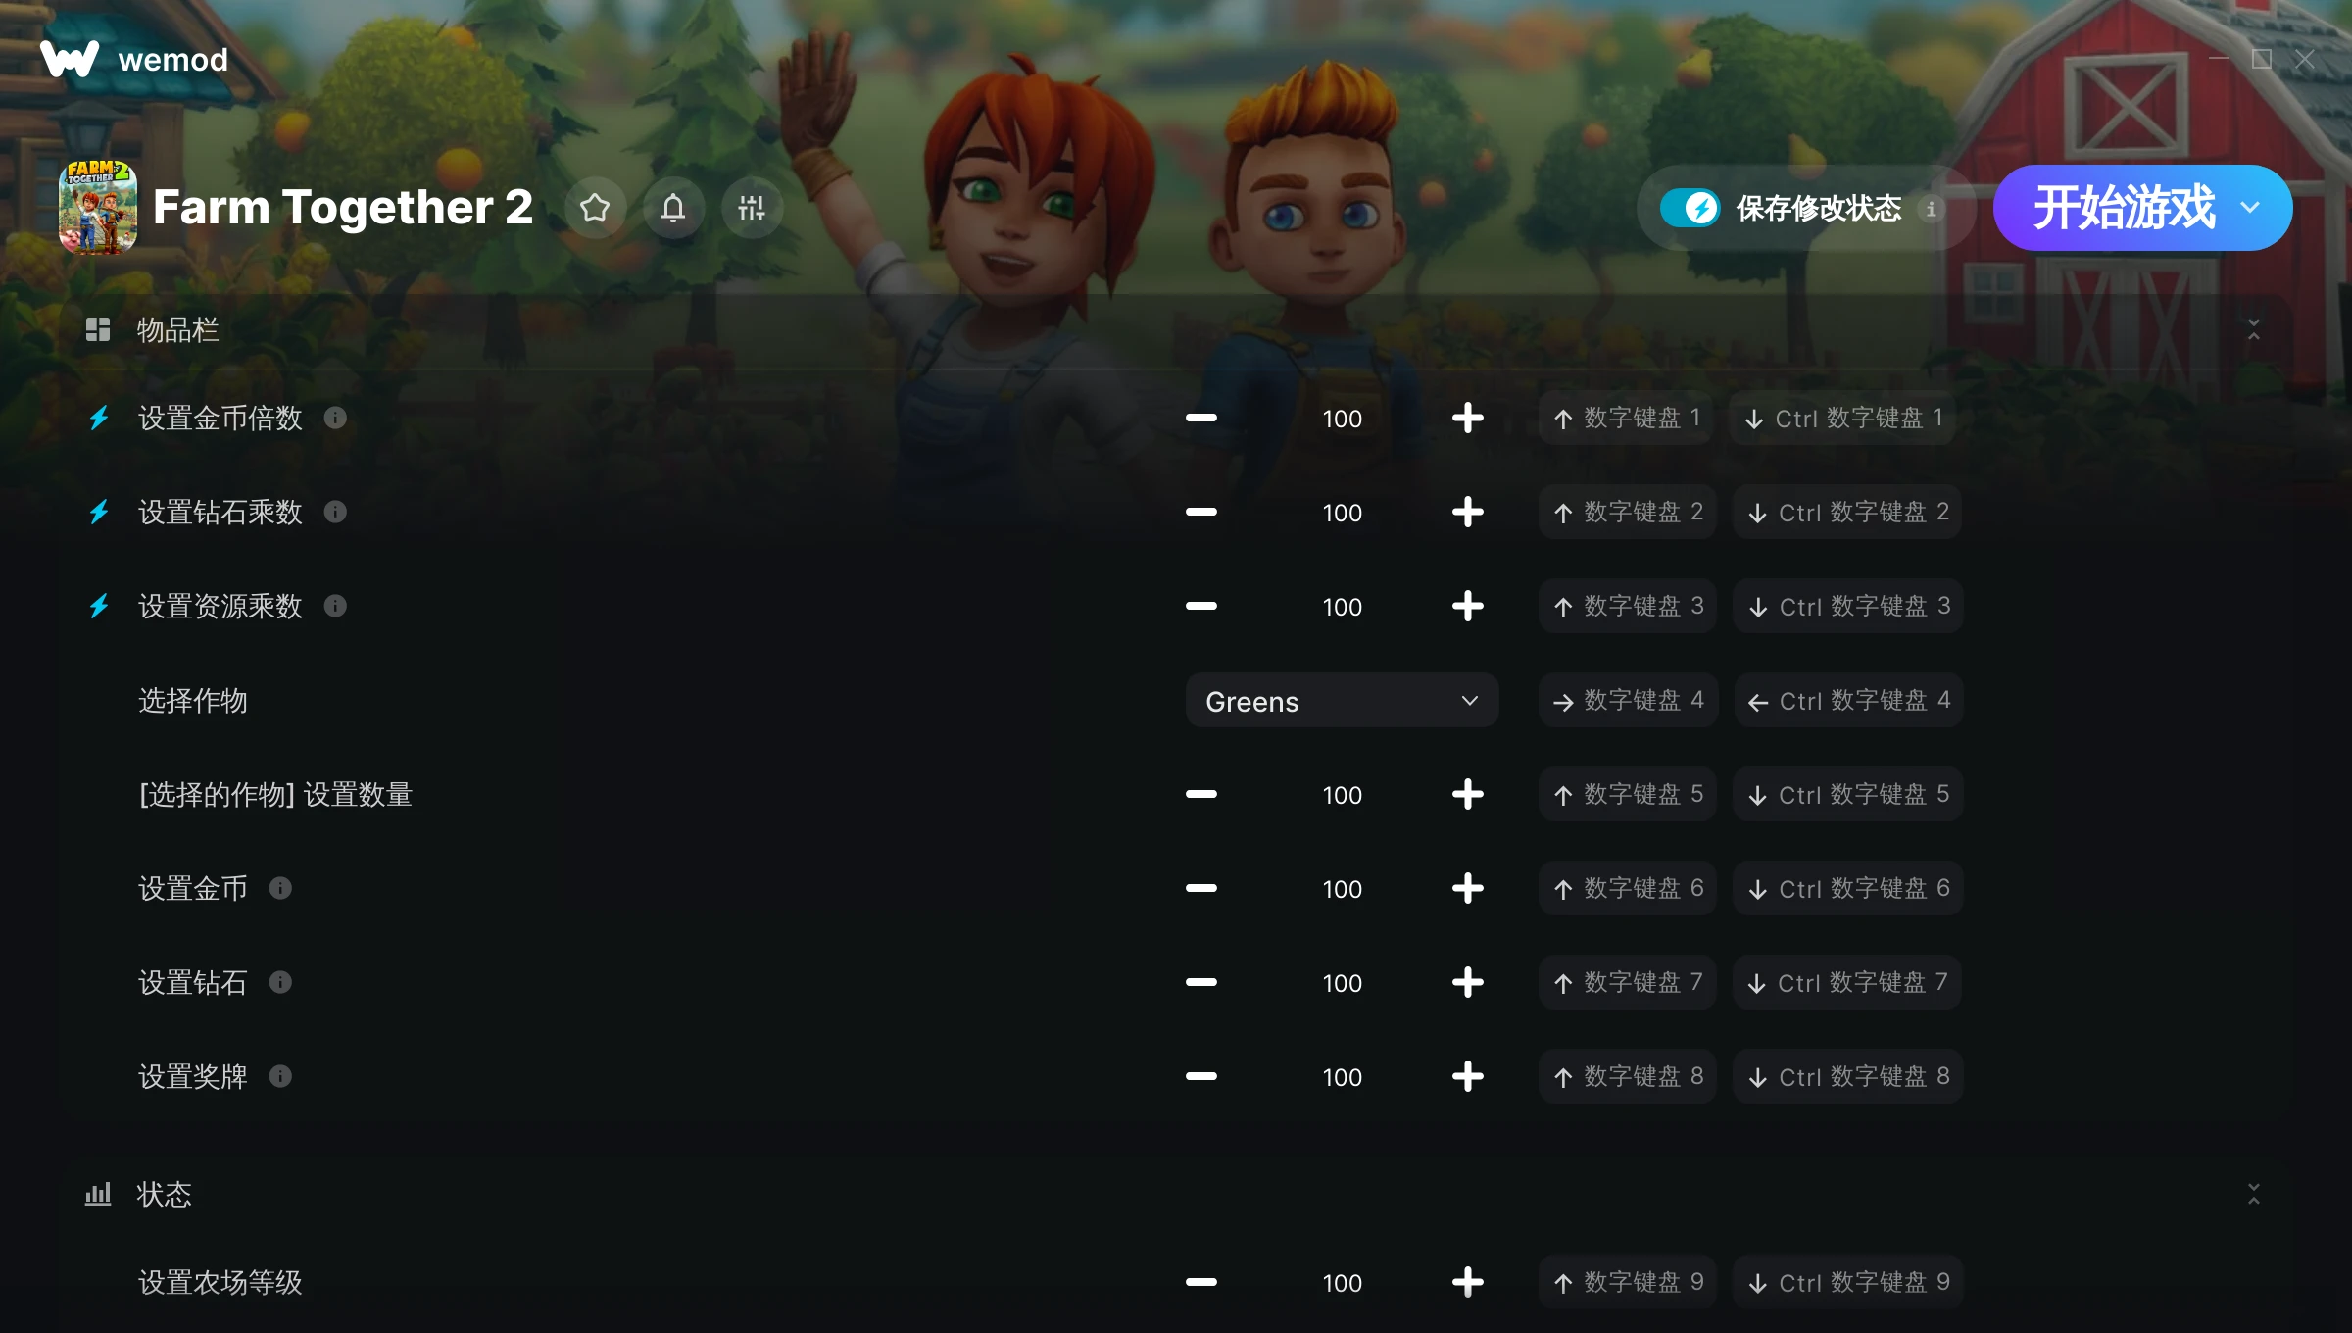Open notifications with the bell icon
The width and height of the screenshot is (2352, 1333).
click(673, 208)
